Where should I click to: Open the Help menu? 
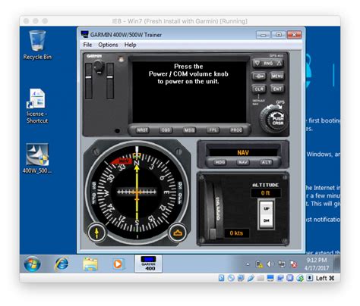[130, 45]
